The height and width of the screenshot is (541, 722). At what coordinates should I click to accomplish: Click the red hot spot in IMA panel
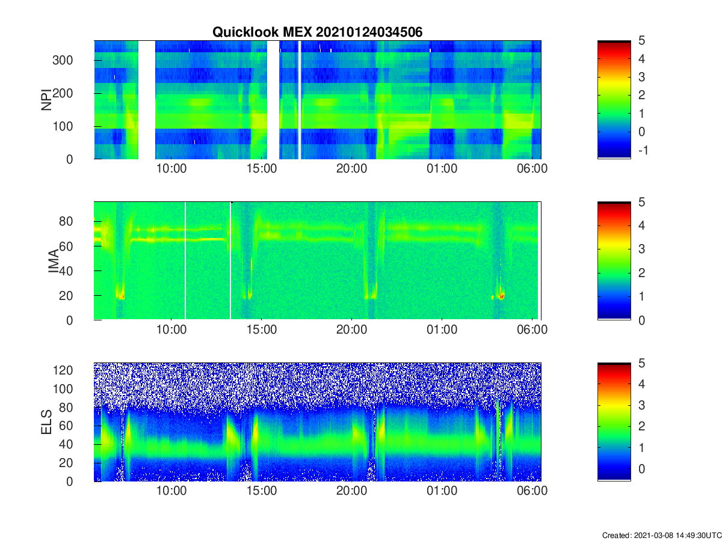501,295
